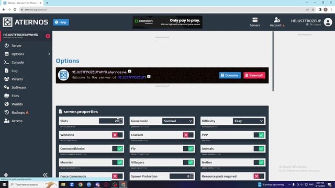Toggle the Commandblocks switch

pyautogui.click(x=117, y=148)
